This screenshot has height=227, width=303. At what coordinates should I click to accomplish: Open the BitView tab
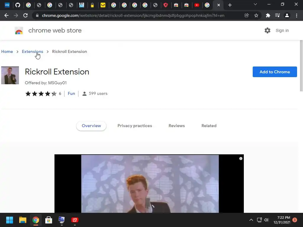point(82,5)
